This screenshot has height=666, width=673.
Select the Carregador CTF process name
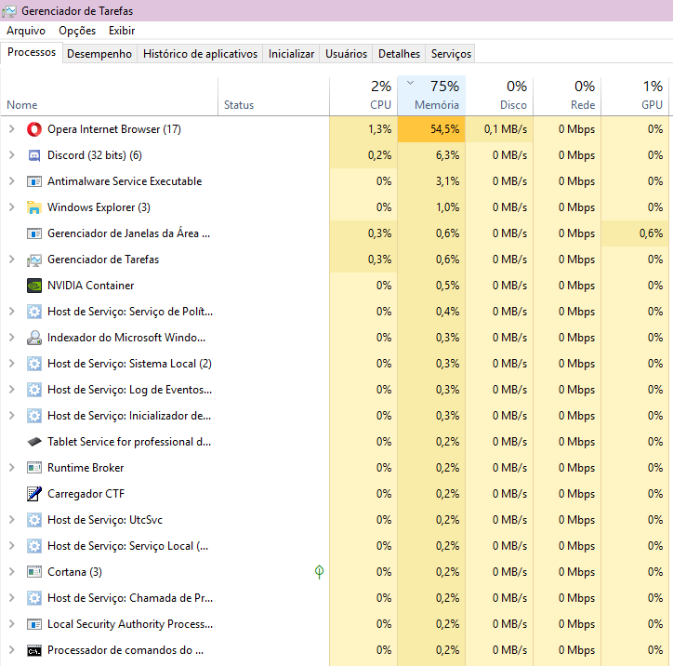click(x=86, y=494)
